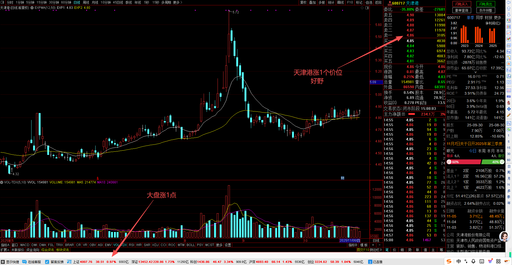Open 11月7日关于召开2025年第三季度 news link
The image size is (512, 265).
(x=475, y=144)
